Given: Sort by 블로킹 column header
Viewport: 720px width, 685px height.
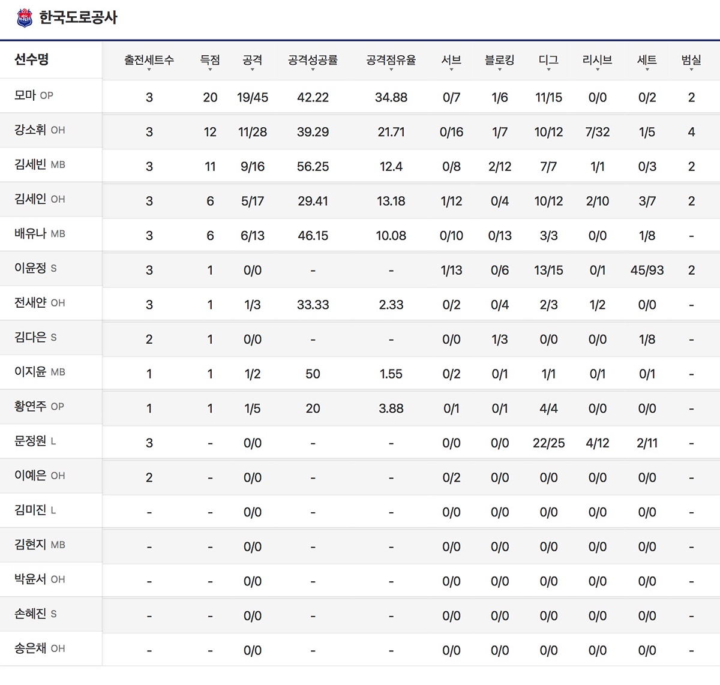Looking at the screenshot, I should [x=499, y=61].
